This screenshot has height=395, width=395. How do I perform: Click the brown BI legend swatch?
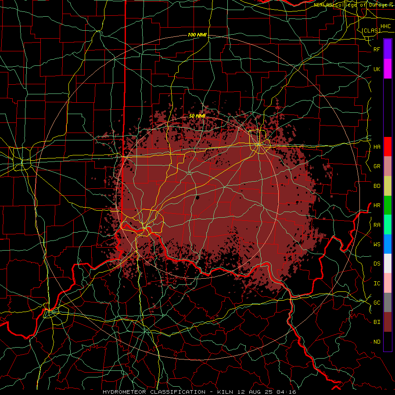tap(388, 322)
